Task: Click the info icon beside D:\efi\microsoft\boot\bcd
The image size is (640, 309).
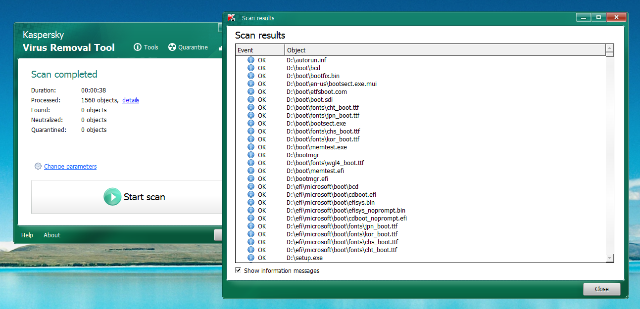Action: coord(250,186)
